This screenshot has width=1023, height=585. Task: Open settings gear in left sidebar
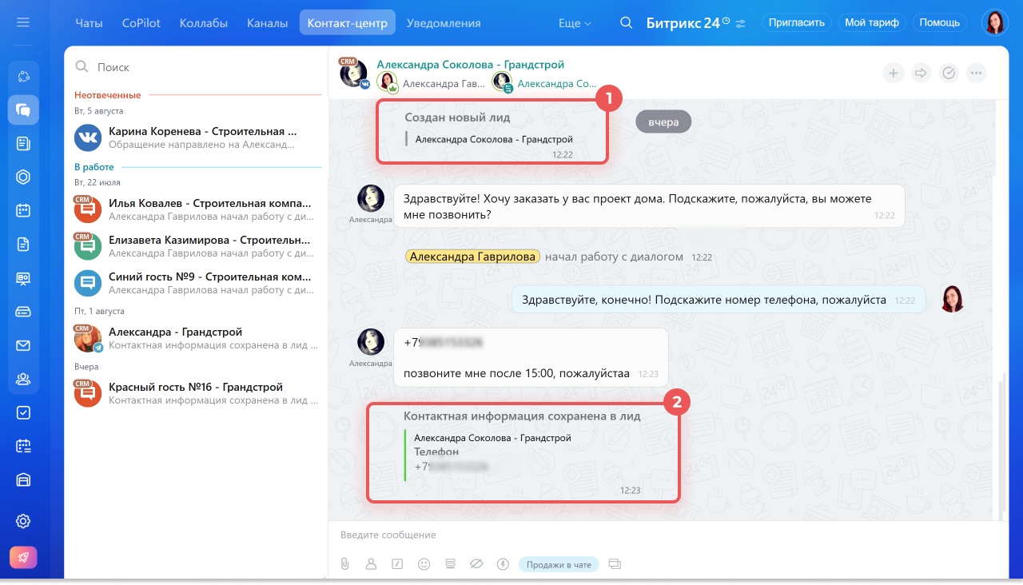point(23,521)
